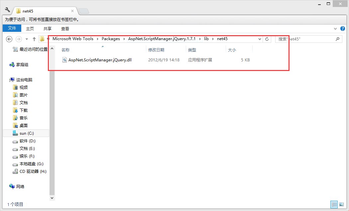Viewport: 349px width, 211px height.
Task: Open the 文件 ribbon menu
Action: coord(12,28)
